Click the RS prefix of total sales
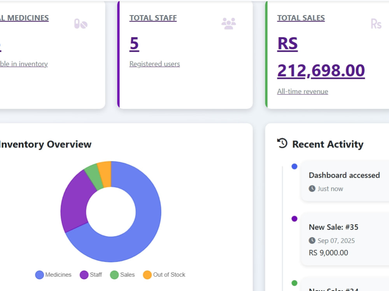 click(x=287, y=43)
